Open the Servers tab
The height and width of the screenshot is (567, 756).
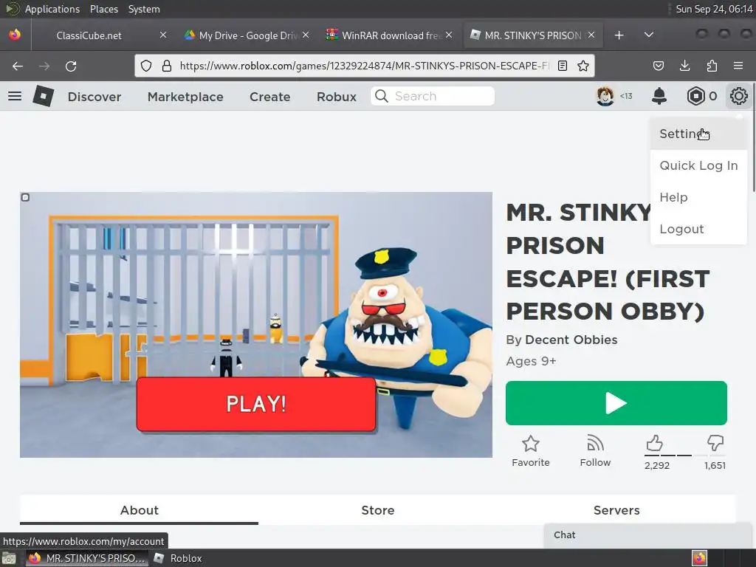[x=616, y=510]
